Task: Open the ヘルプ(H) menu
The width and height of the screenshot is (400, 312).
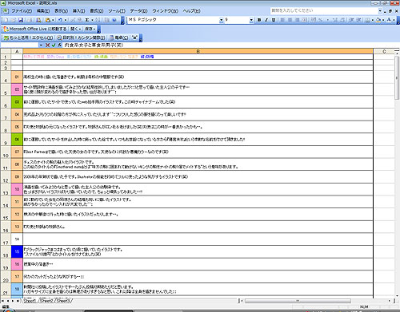Action: 191,11
